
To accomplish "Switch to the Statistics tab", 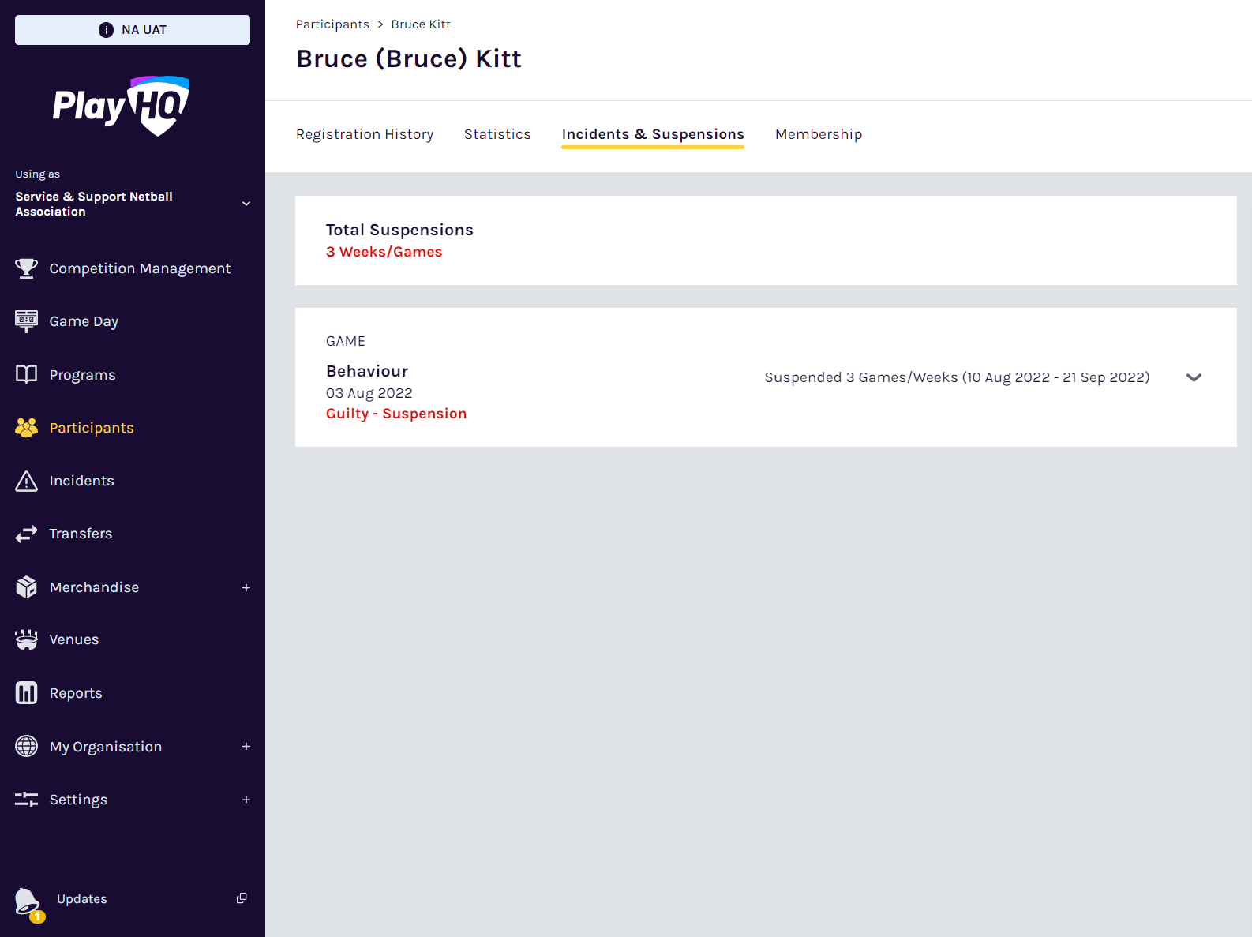I will pos(497,134).
